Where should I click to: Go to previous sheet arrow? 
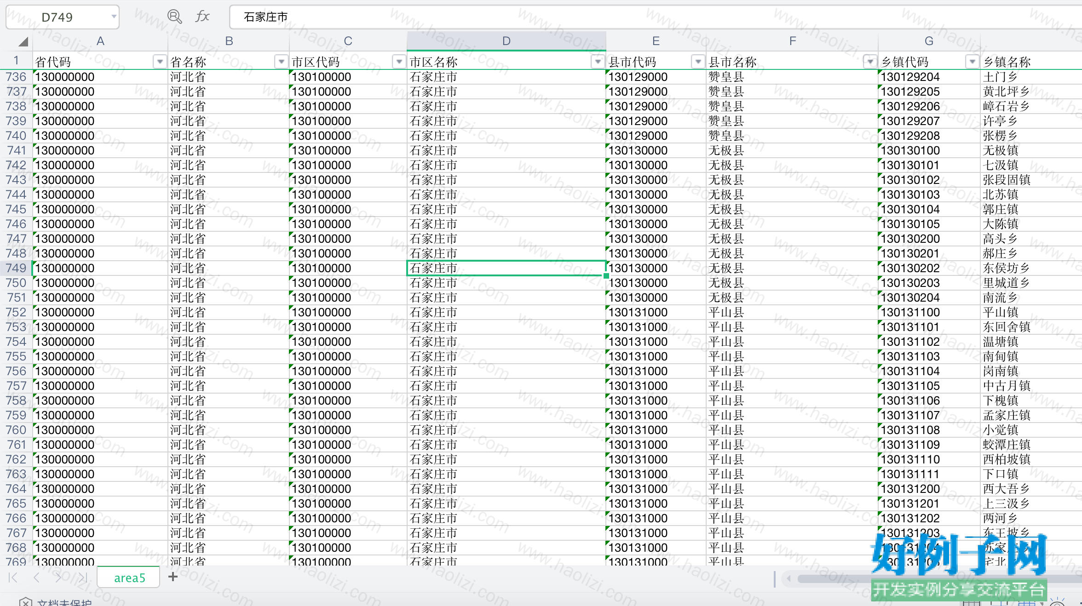[x=36, y=577]
